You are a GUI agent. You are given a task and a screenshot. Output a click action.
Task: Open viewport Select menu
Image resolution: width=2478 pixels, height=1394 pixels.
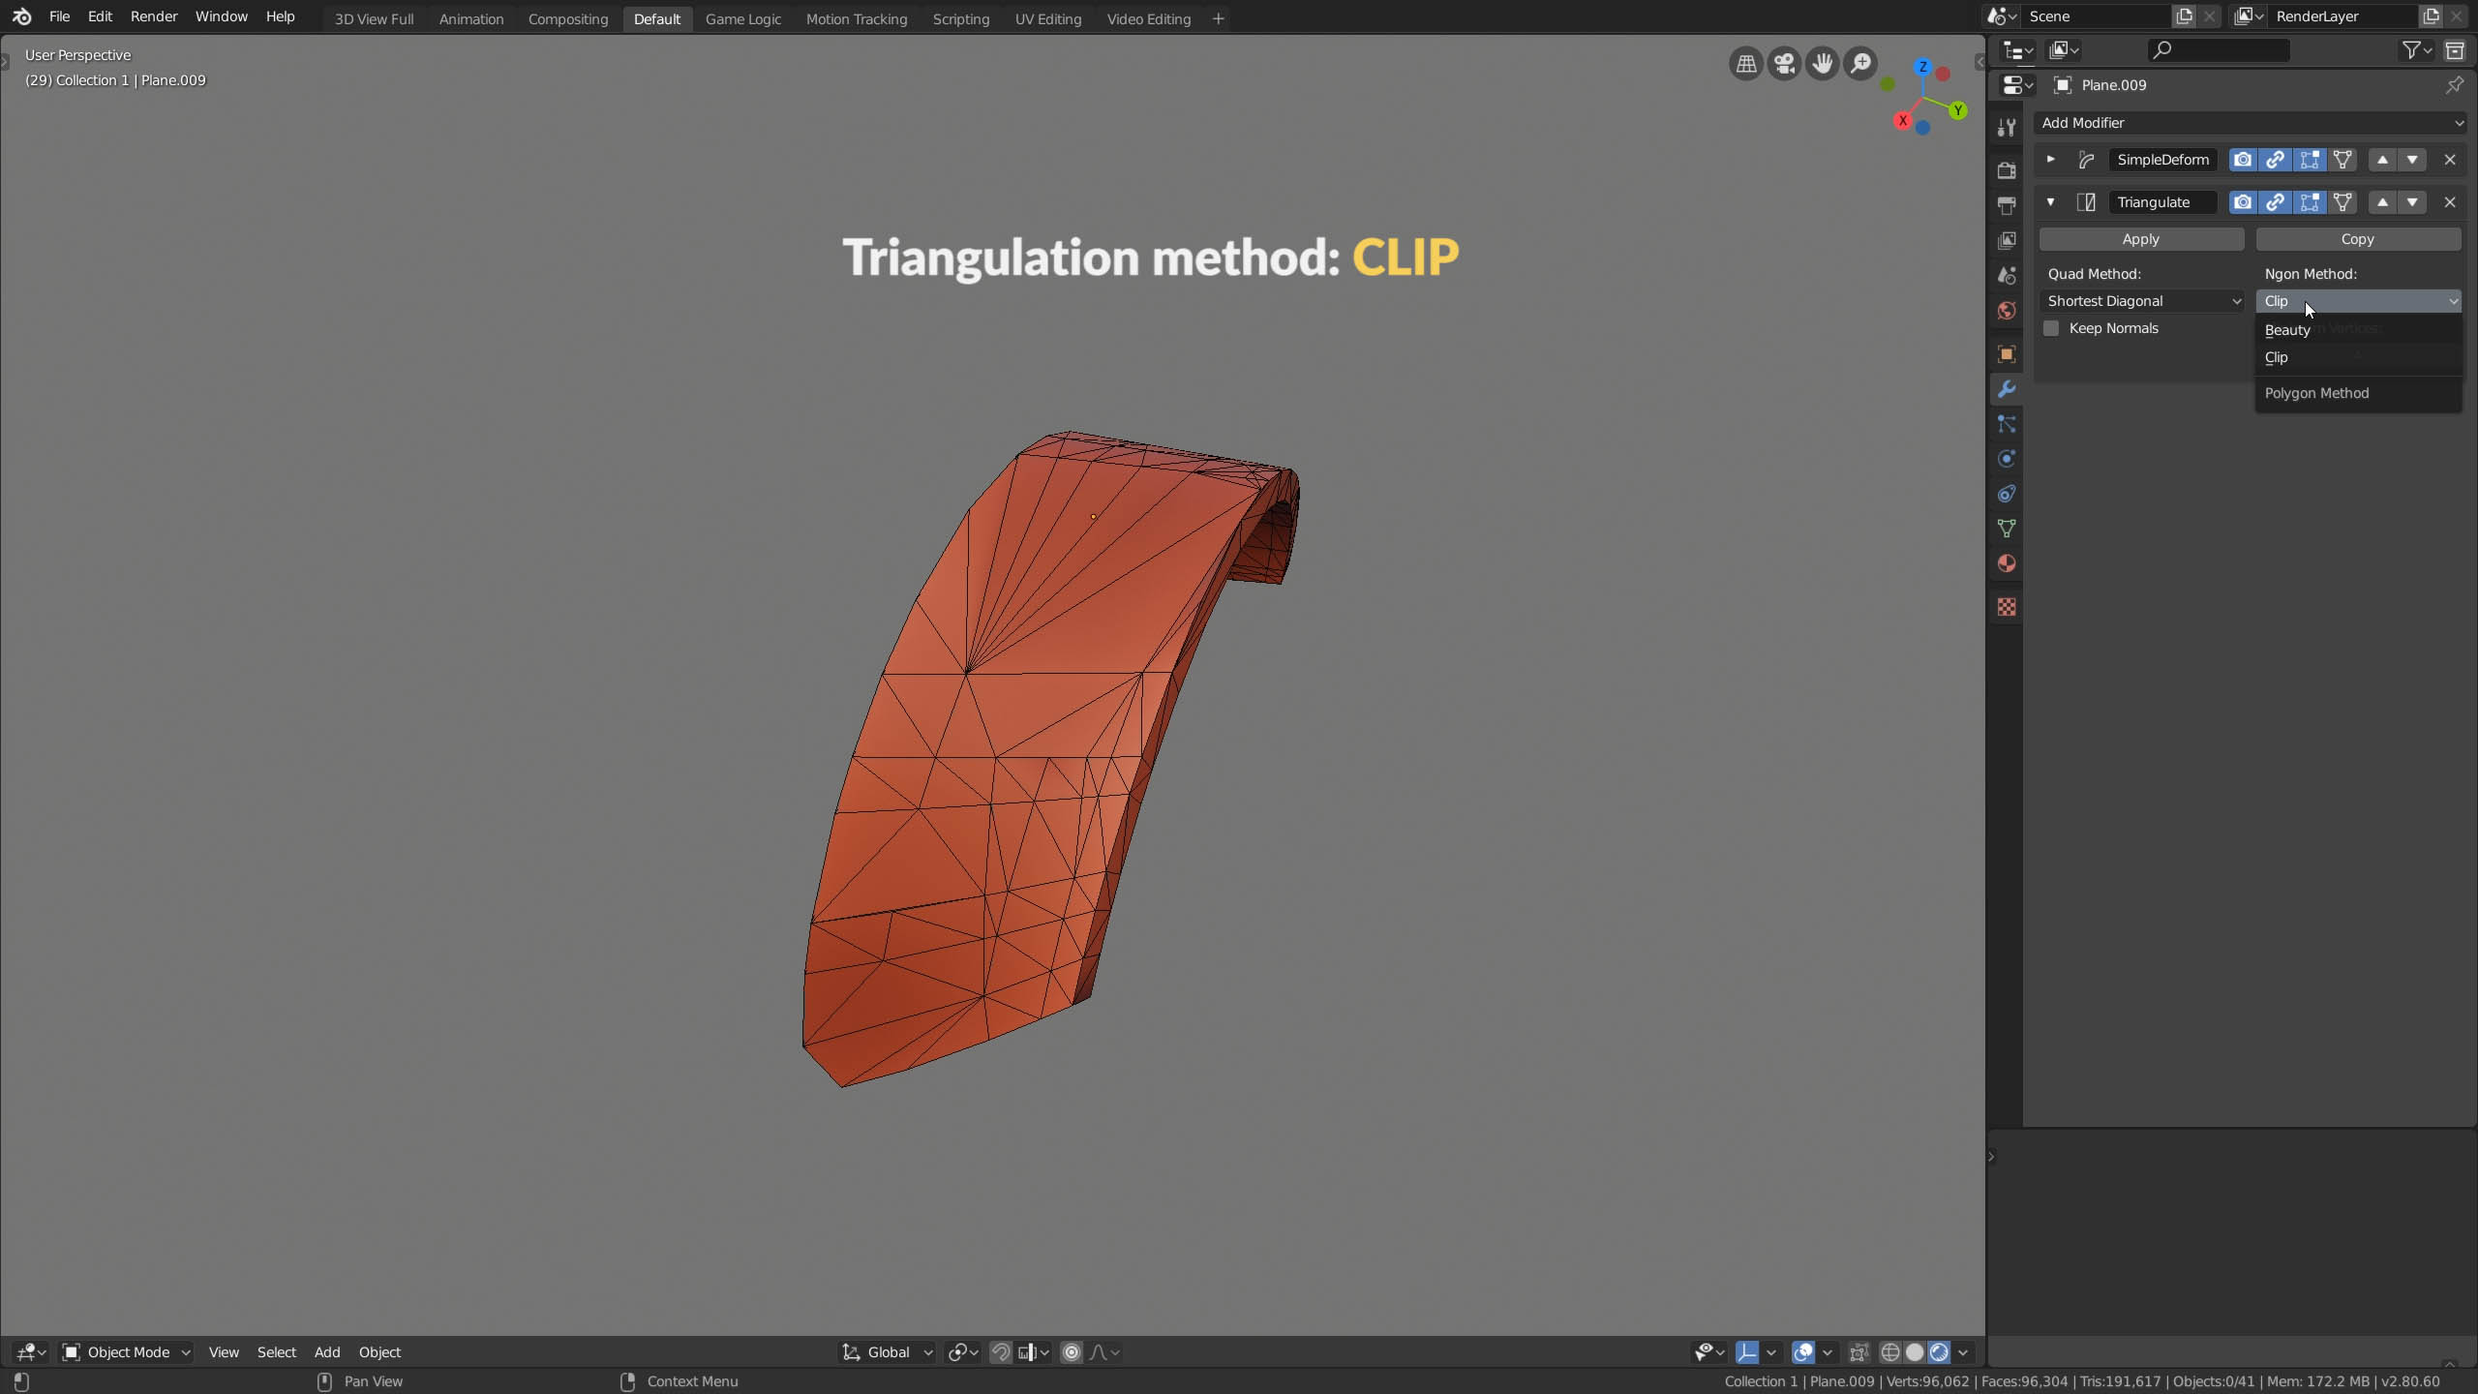click(x=276, y=1352)
